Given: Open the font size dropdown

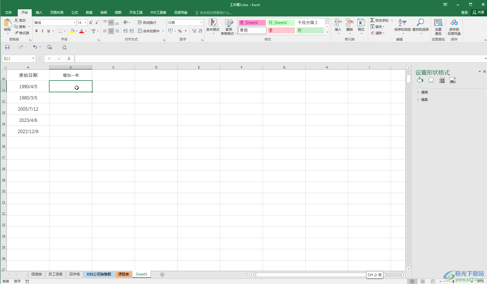Looking at the screenshot, I should point(86,22).
